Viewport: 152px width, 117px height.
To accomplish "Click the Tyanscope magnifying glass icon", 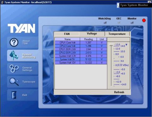I will (x=14, y=81).
